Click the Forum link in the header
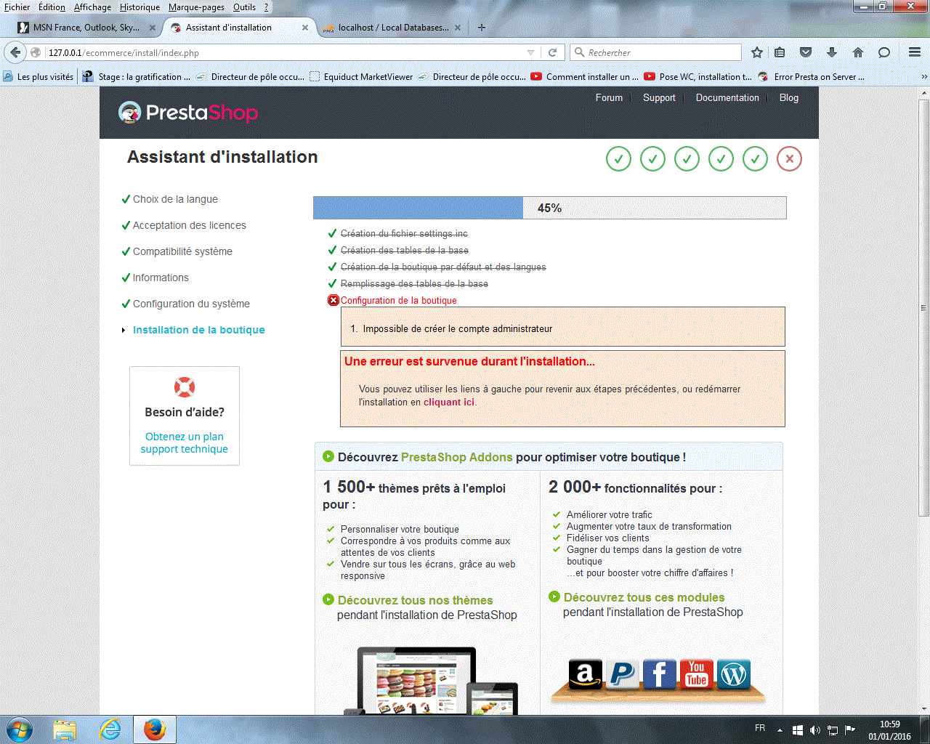Viewport: 930px width, 744px height. 609,97
